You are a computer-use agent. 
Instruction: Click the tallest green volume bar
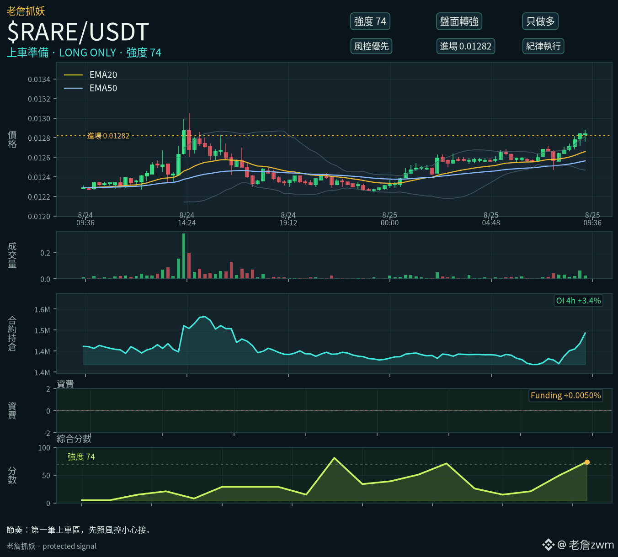184,256
